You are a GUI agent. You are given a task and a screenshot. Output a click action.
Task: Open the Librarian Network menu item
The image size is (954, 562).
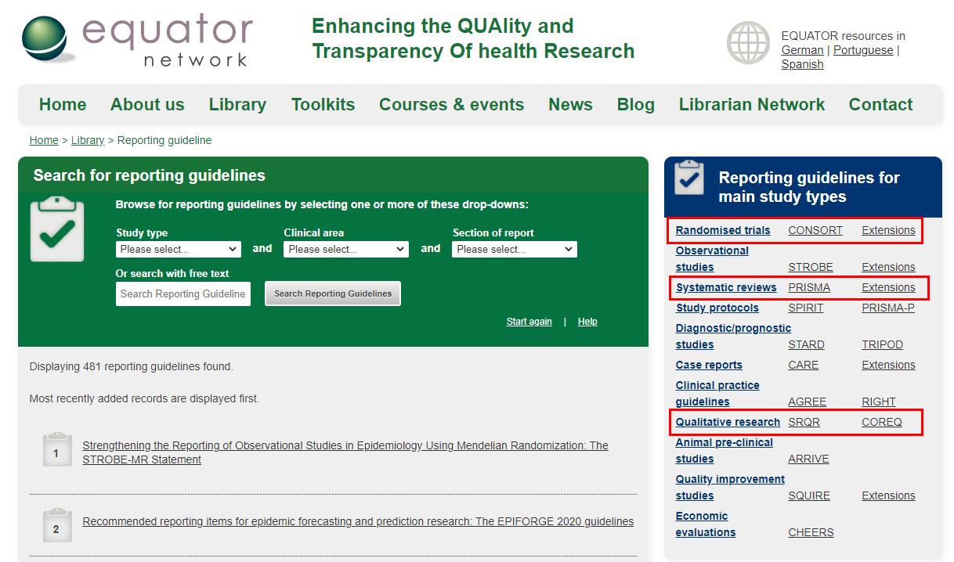pos(752,105)
